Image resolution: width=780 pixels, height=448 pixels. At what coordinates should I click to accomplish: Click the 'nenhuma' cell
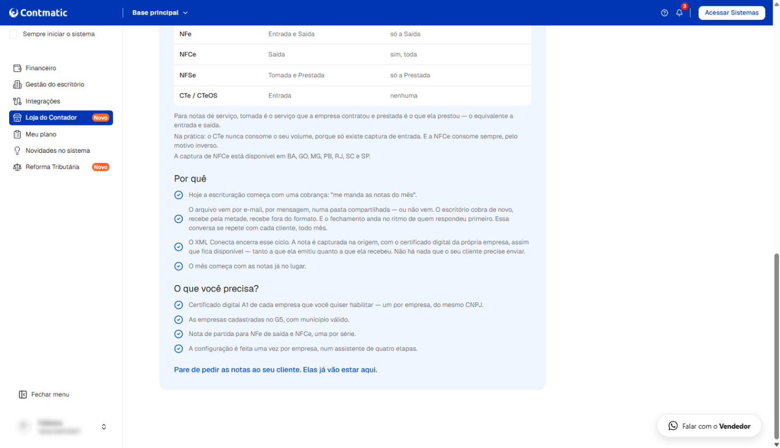[x=404, y=96]
